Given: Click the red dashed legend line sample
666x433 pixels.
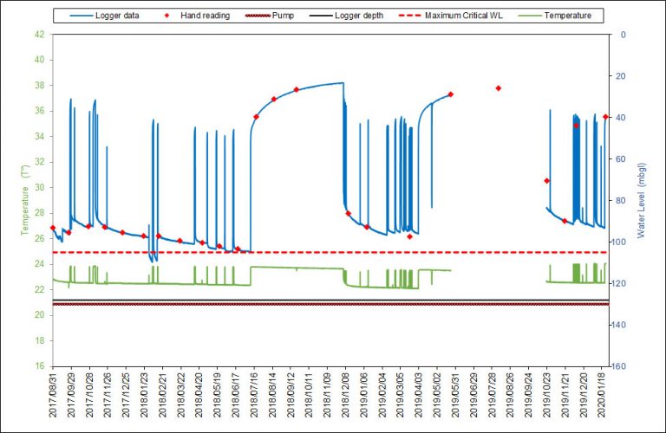Looking at the screenshot, I should 407,16.
